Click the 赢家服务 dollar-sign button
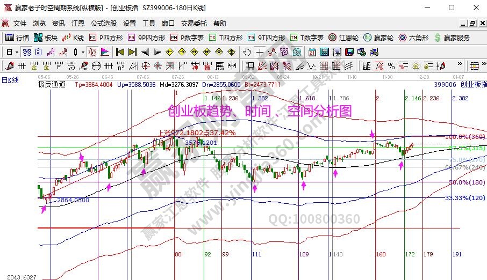 (x=452, y=38)
